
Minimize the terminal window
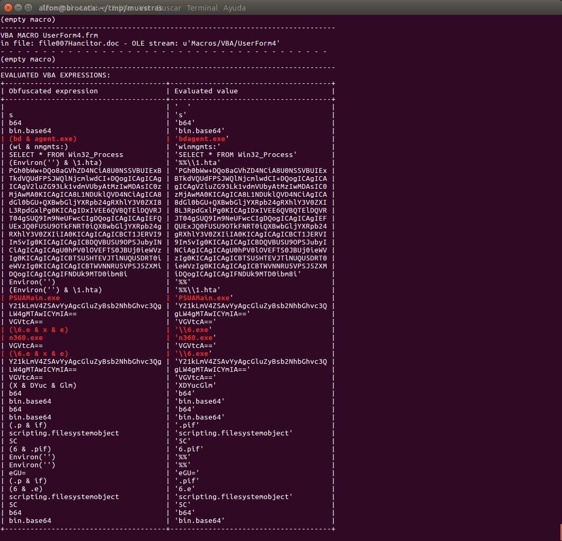(x=18, y=7)
